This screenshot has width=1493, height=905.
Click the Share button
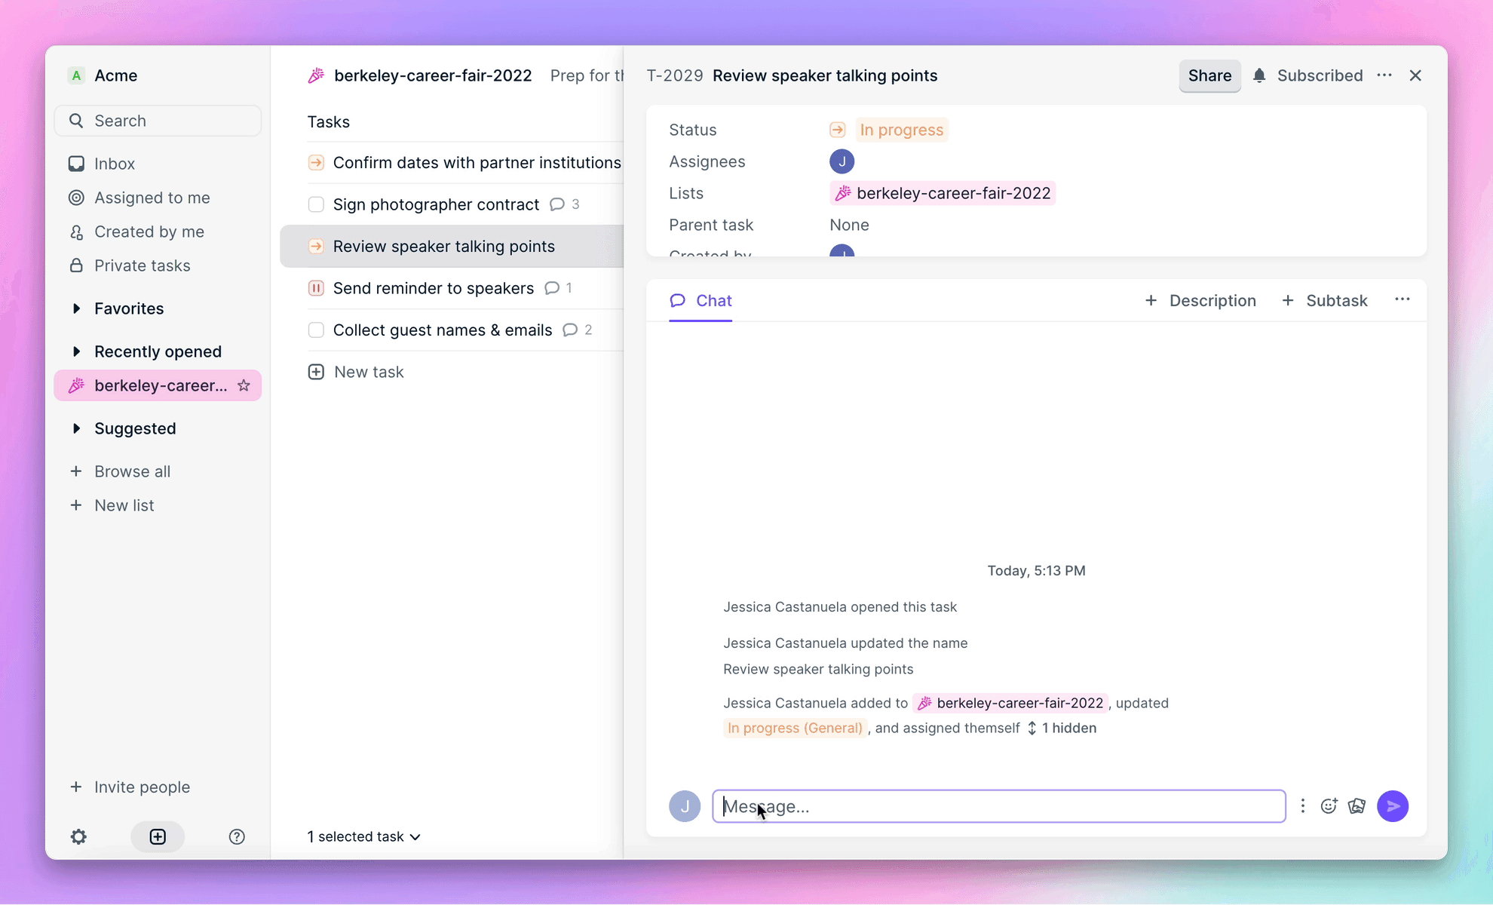[x=1209, y=75]
